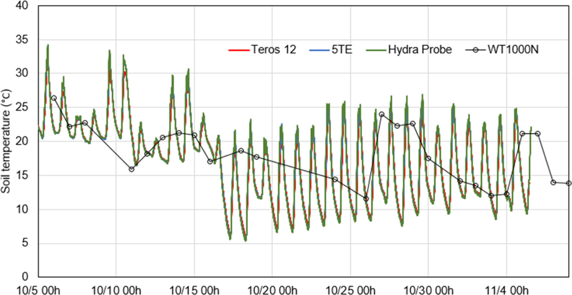The height and width of the screenshot is (295, 572).
Task: Click the 10/25 00h x-axis label
Action: pos(350,290)
